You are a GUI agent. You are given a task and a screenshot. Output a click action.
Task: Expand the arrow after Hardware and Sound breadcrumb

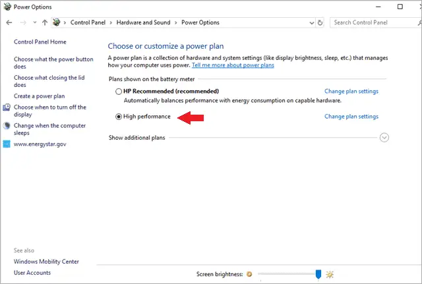click(176, 22)
